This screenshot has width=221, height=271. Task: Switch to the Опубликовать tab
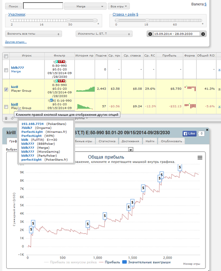pyautogui.click(x=171, y=141)
